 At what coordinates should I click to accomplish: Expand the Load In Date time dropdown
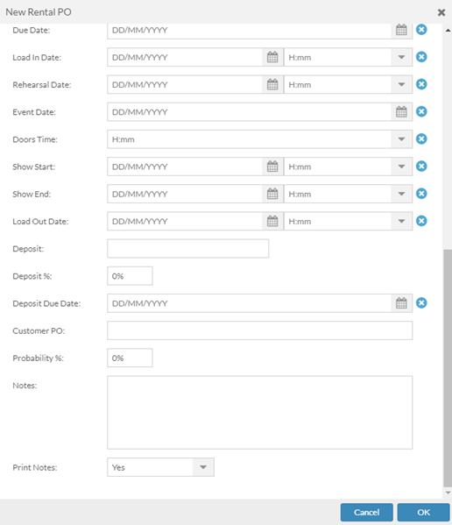[401, 57]
